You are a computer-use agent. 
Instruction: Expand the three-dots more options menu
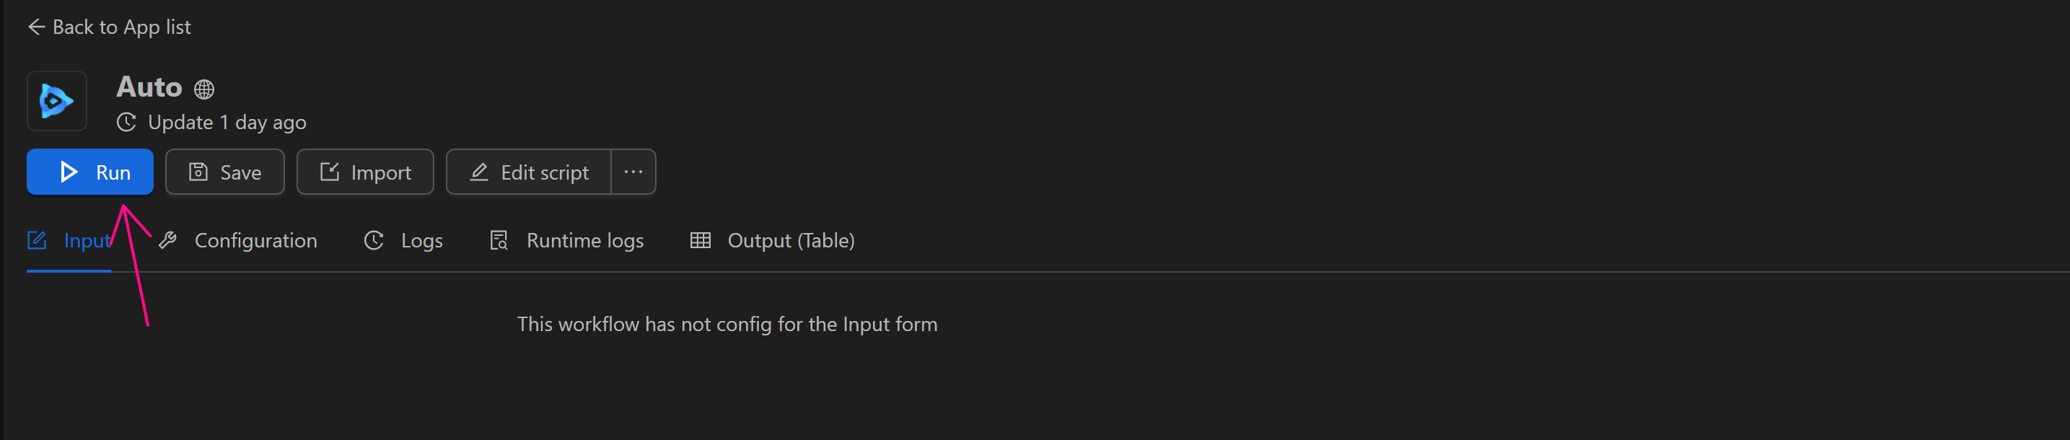pyautogui.click(x=633, y=172)
